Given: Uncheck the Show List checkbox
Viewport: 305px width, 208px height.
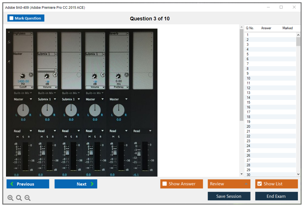Looking at the screenshot, I should (x=259, y=184).
